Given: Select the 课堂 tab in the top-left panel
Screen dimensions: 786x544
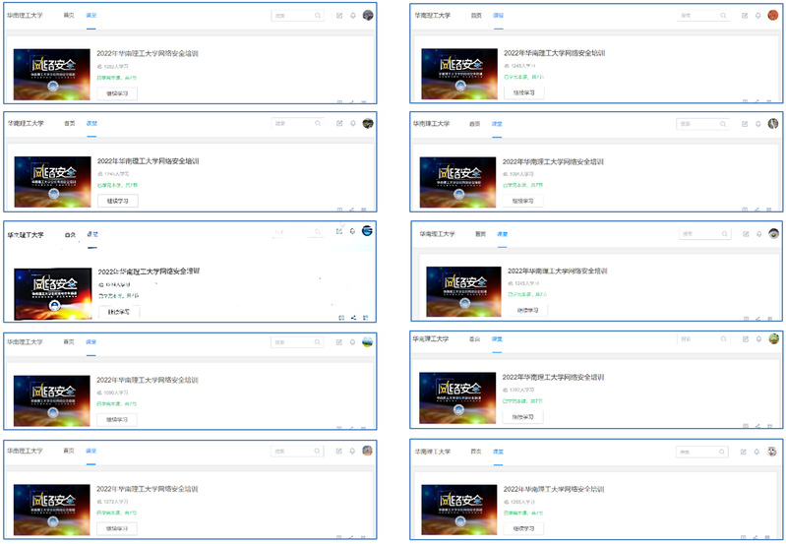Looking at the screenshot, I should tap(91, 16).
